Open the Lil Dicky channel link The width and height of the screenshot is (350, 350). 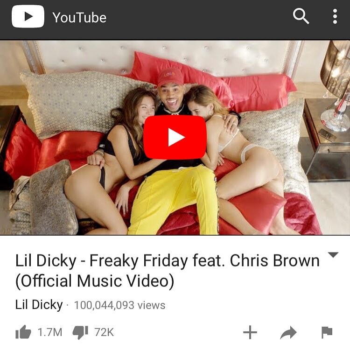pyautogui.click(x=39, y=304)
